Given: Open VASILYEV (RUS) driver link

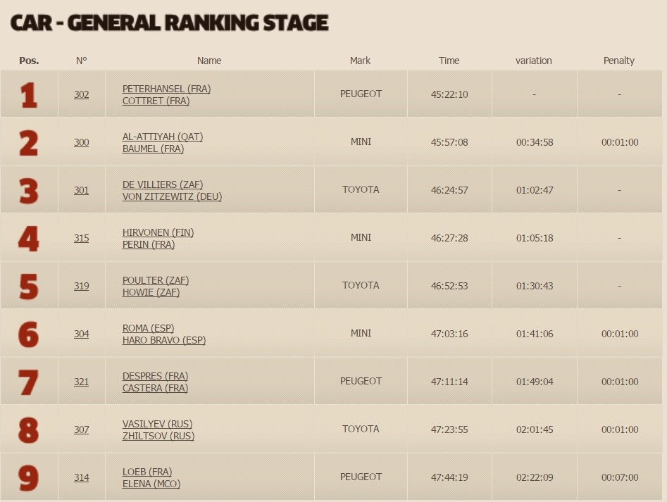Looking at the screenshot, I should tap(157, 424).
